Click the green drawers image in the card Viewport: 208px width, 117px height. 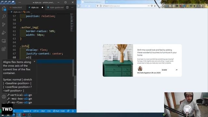coord(118,60)
